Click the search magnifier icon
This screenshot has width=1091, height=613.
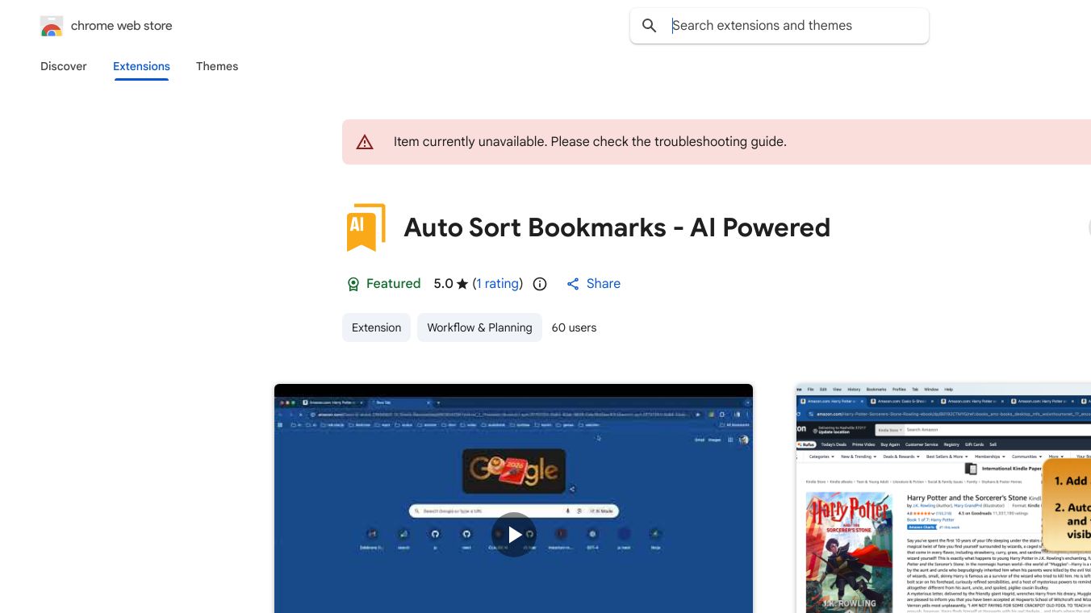tap(650, 25)
